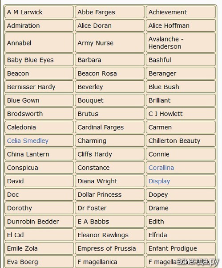This screenshot has height=268, width=222.
Task: Select the China Lantern entry
Action: pyautogui.click(x=39, y=154)
